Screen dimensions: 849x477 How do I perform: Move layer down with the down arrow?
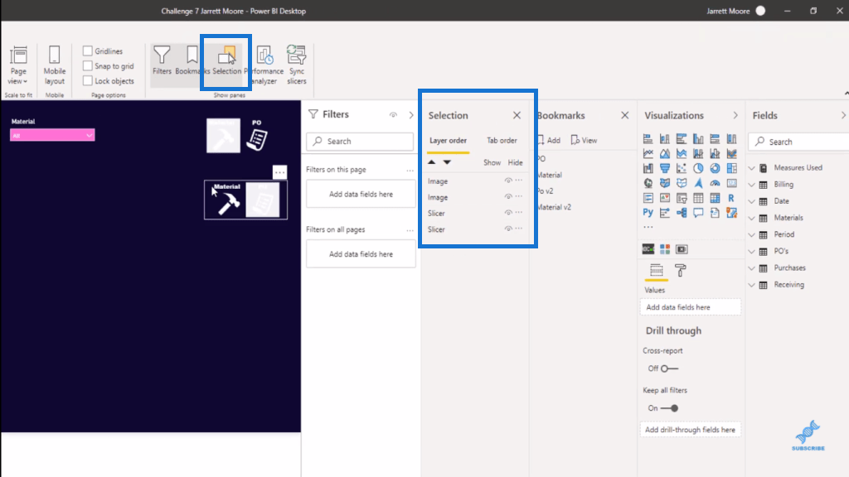point(447,162)
